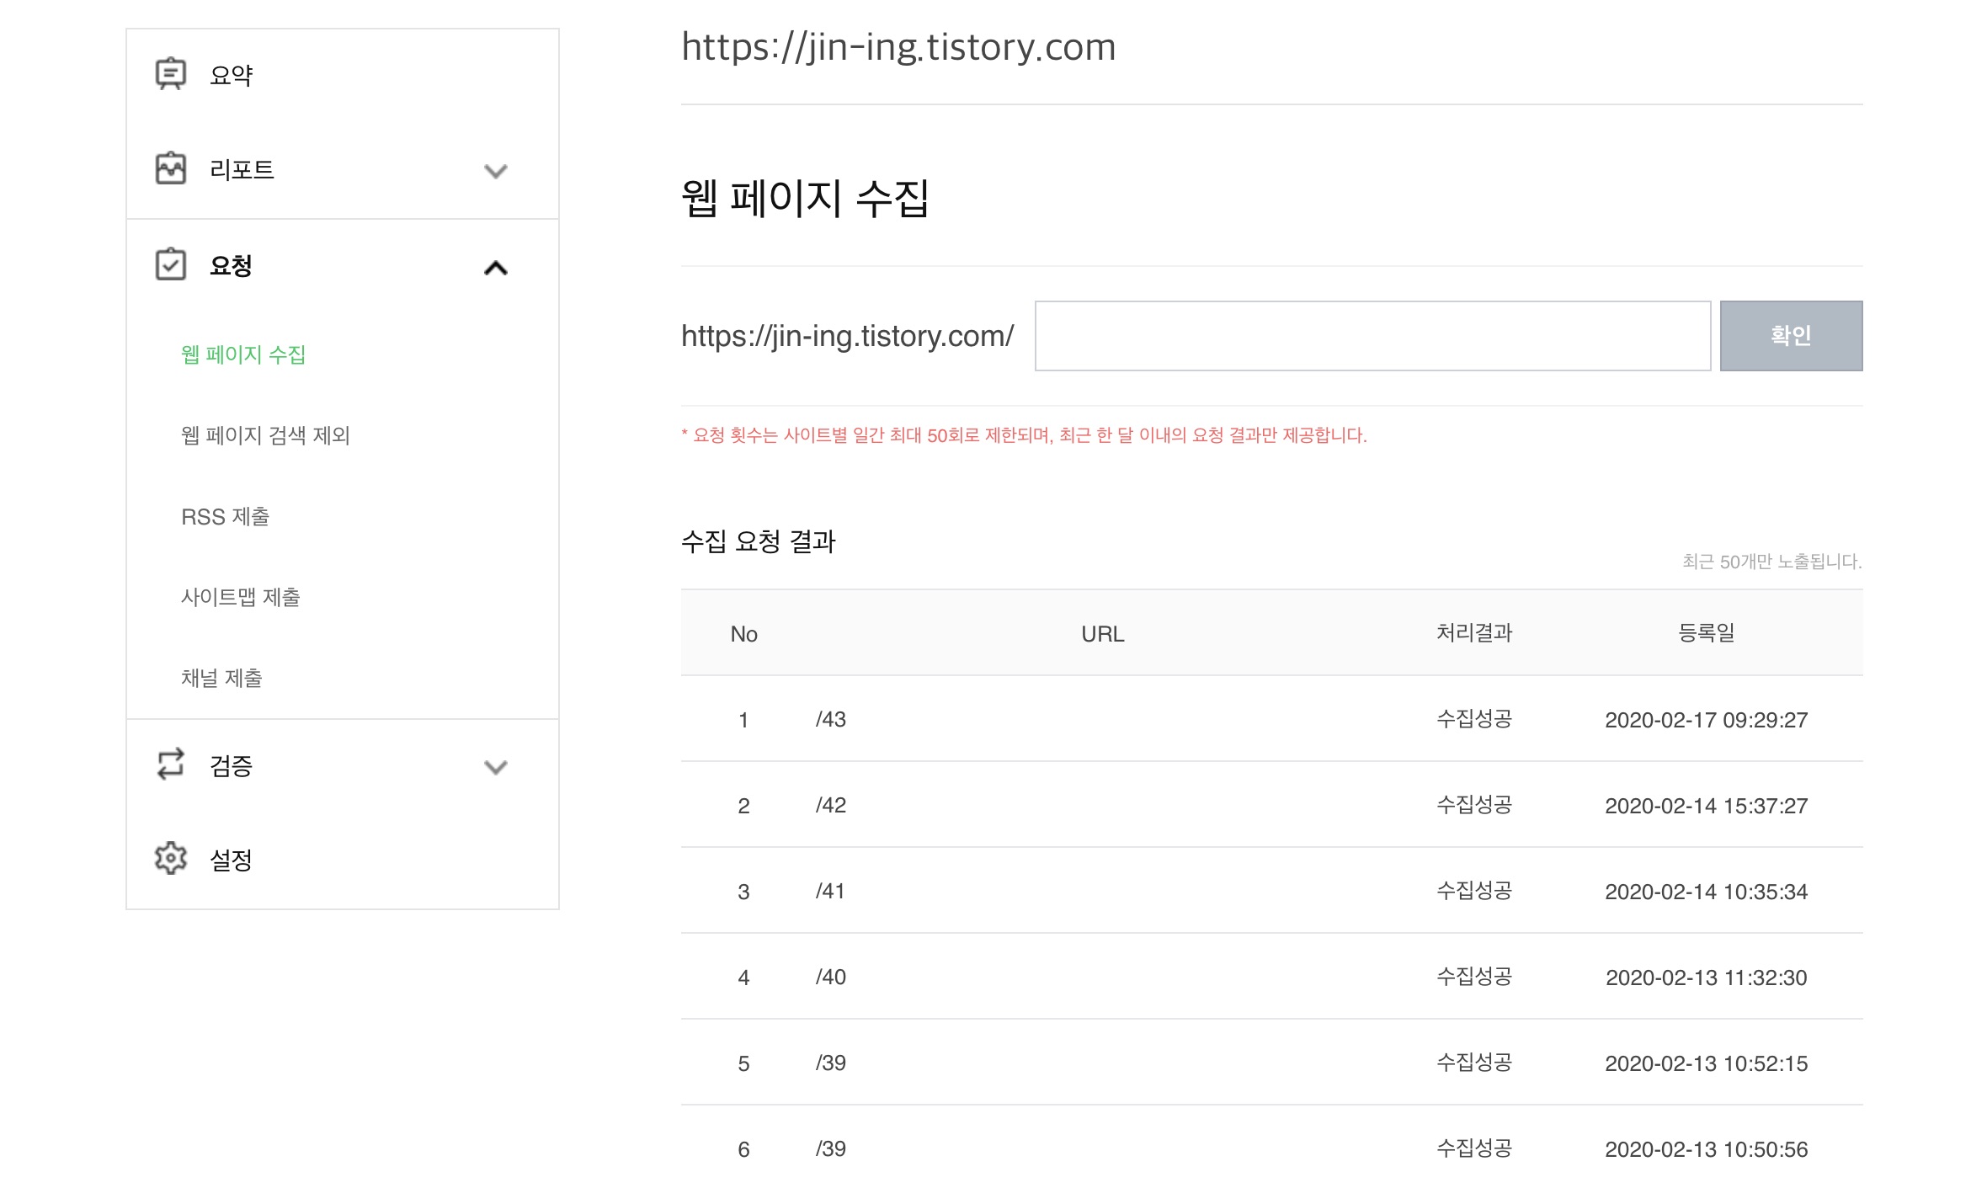Focus the URL path input field
This screenshot has height=1188, width=1971.
[1372, 336]
